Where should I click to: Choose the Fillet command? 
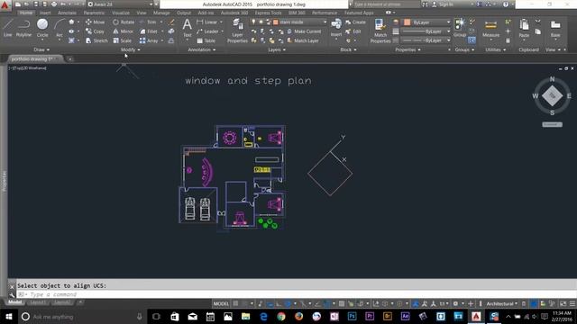149,31
